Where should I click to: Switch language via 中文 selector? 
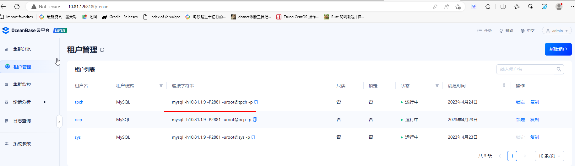tap(528, 31)
